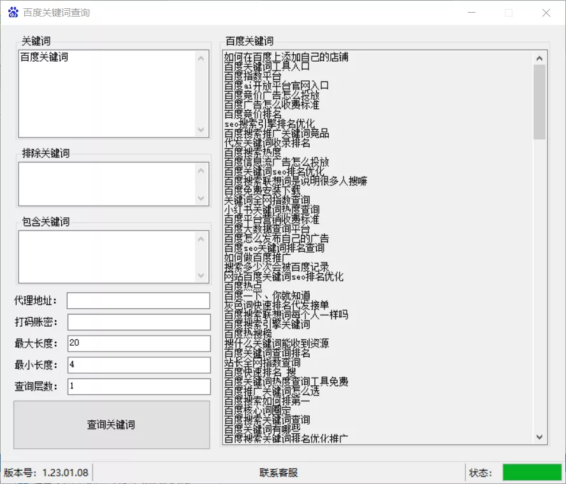Select result 百度免费安装下载
This screenshot has height=484, width=566.
tap(262, 190)
